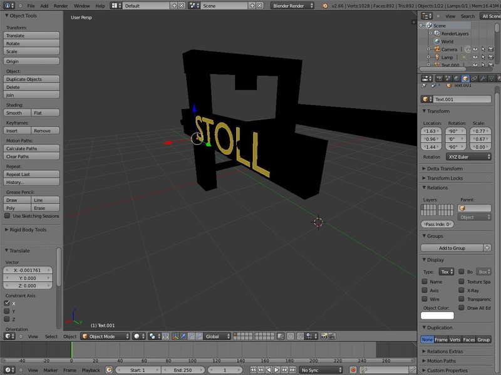501x375 pixels.
Task: Open the Scene properties tab icon
Action: pyautogui.click(x=448, y=78)
